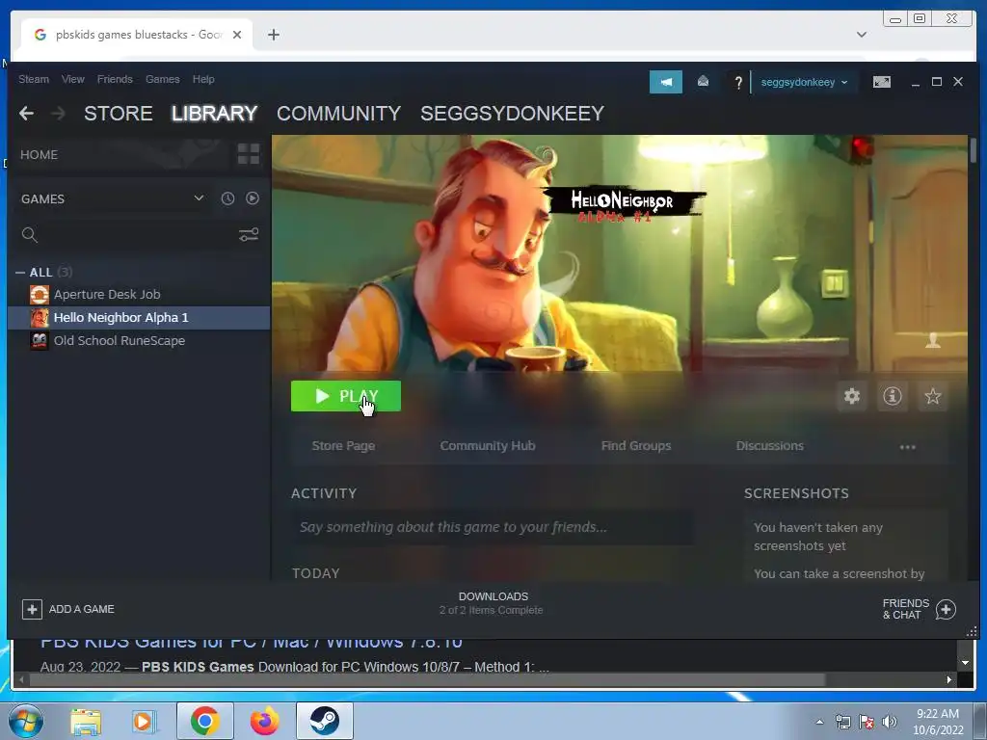
Task: Select Aperture Desk Job in list
Action: pos(139,295)
